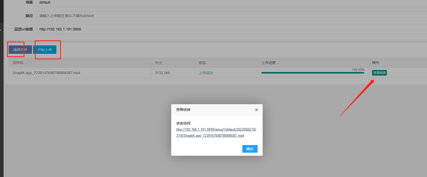Screen dimensions: 427x177
Task: Click the 100.00% progress percentage label
Action: [x=358, y=69]
